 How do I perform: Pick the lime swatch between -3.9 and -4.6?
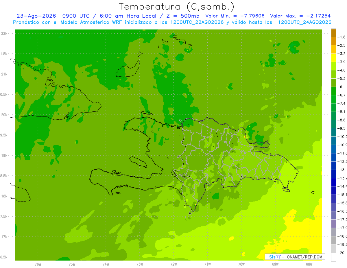point(333,66)
